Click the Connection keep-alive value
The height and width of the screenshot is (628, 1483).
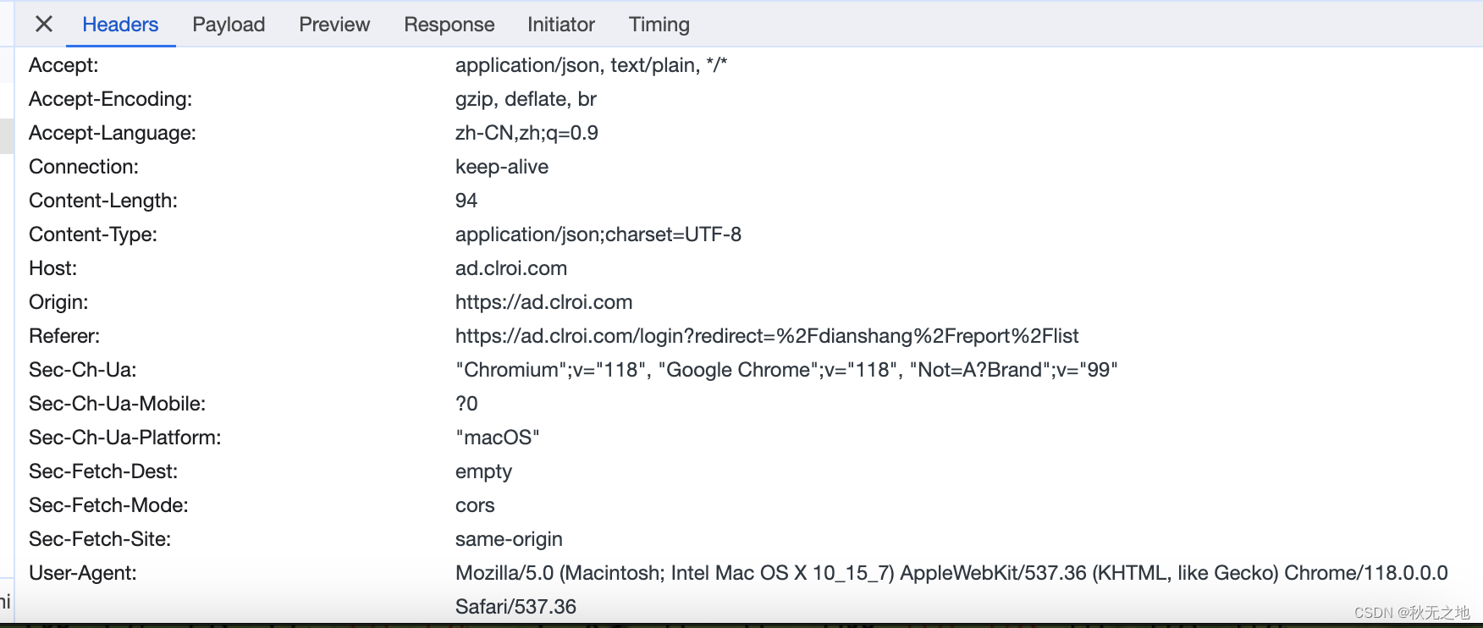tap(501, 167)
